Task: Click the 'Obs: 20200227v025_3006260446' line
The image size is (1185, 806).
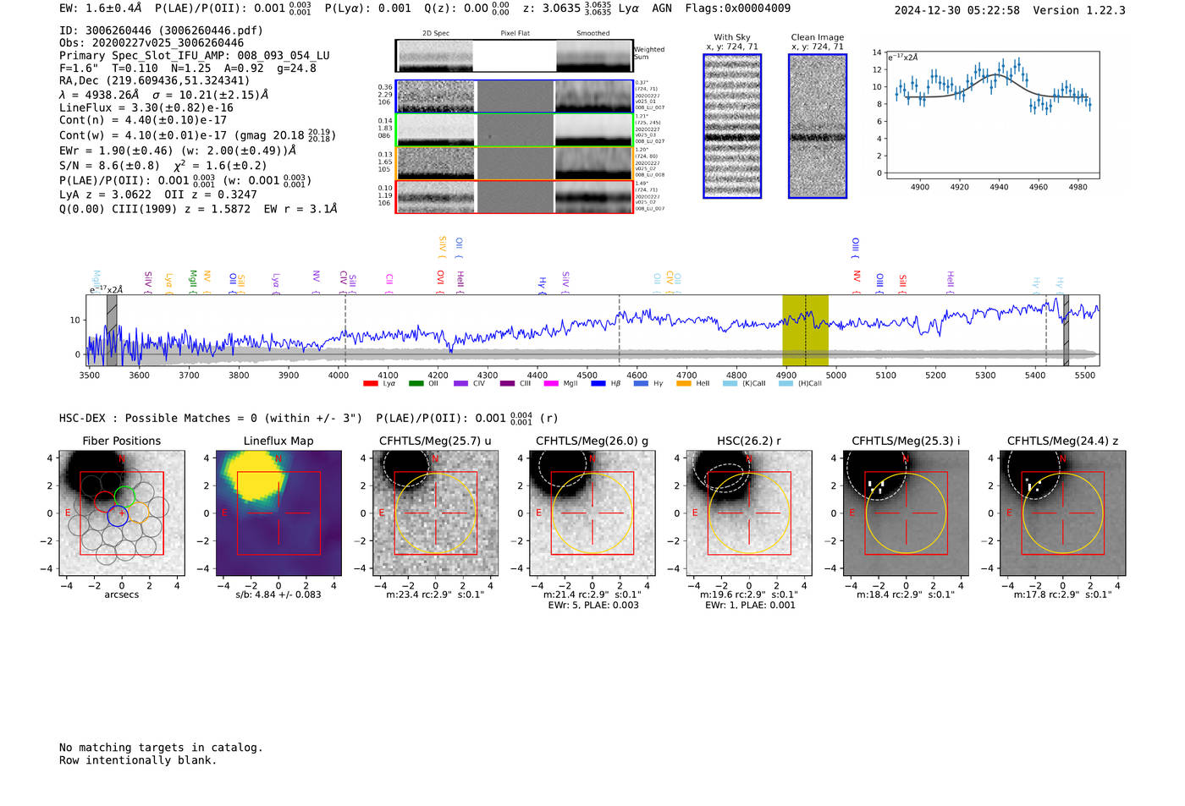Action: point(152,43)
